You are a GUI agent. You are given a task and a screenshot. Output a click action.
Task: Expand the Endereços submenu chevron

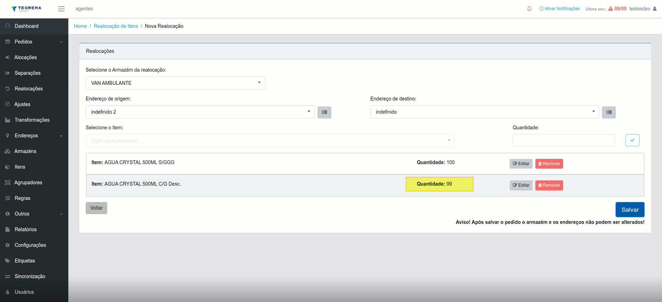pyautogui.click(x=61, y=136)
